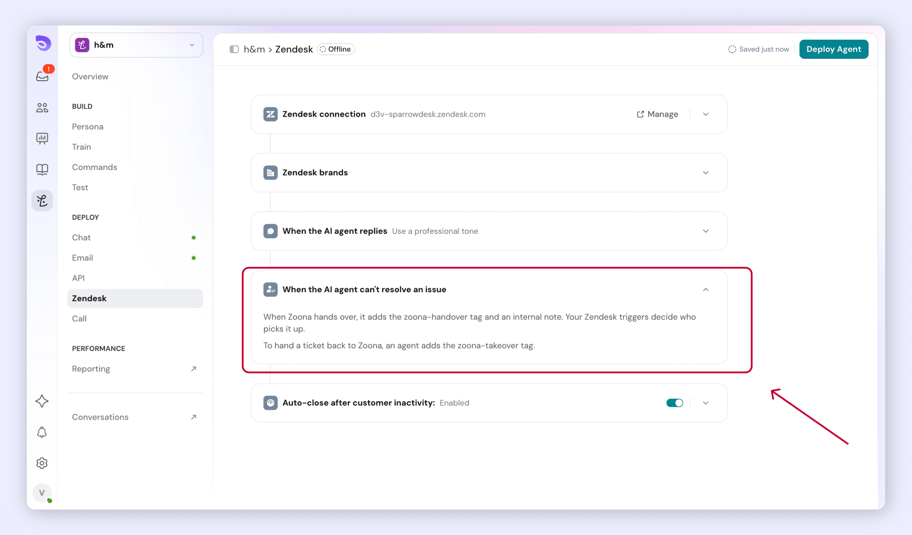Open the contacts people icon in left rail
The image size is (912, 535).
[x=42, y=108]
